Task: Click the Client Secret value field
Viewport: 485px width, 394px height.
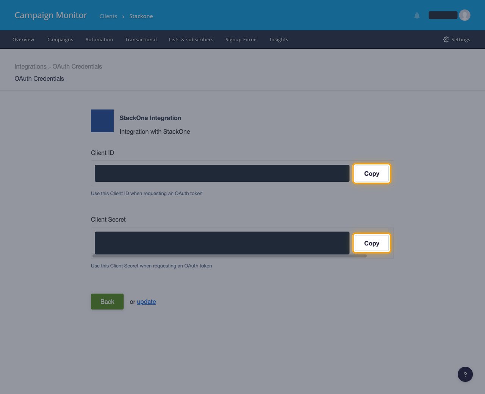Action: tap(222, 243)
